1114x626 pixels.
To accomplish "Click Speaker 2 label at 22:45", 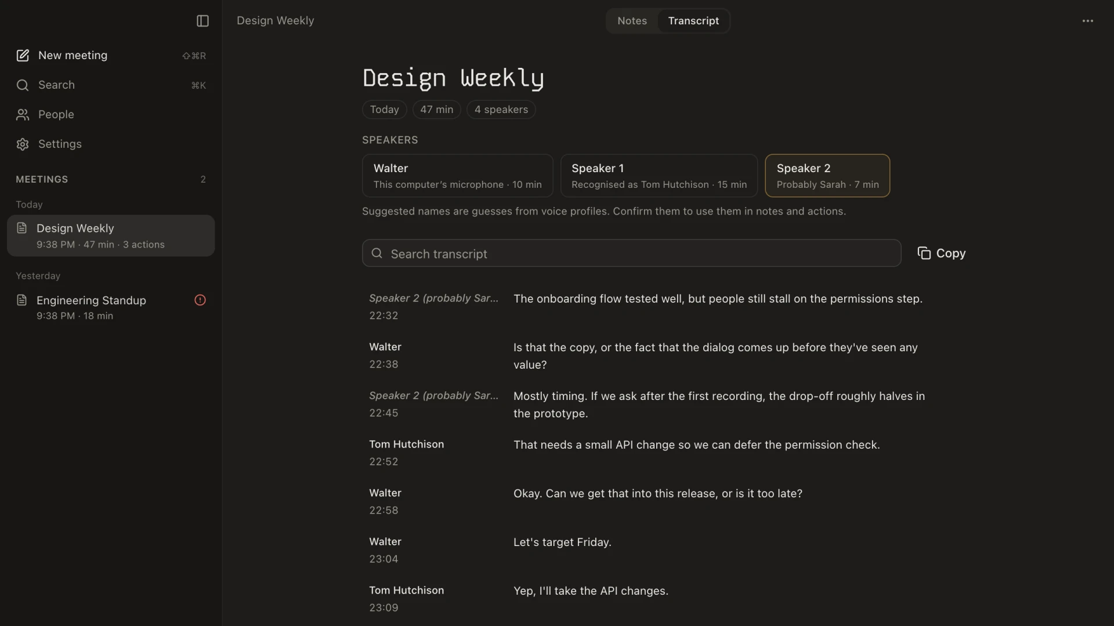I will coord(433,396).
